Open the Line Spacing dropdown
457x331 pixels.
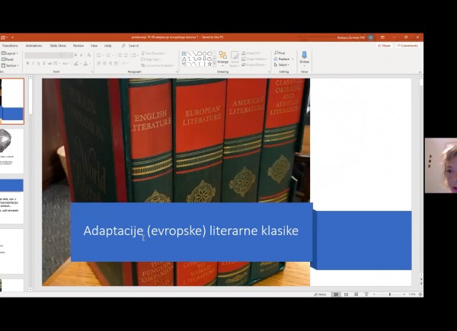(134, 55)
